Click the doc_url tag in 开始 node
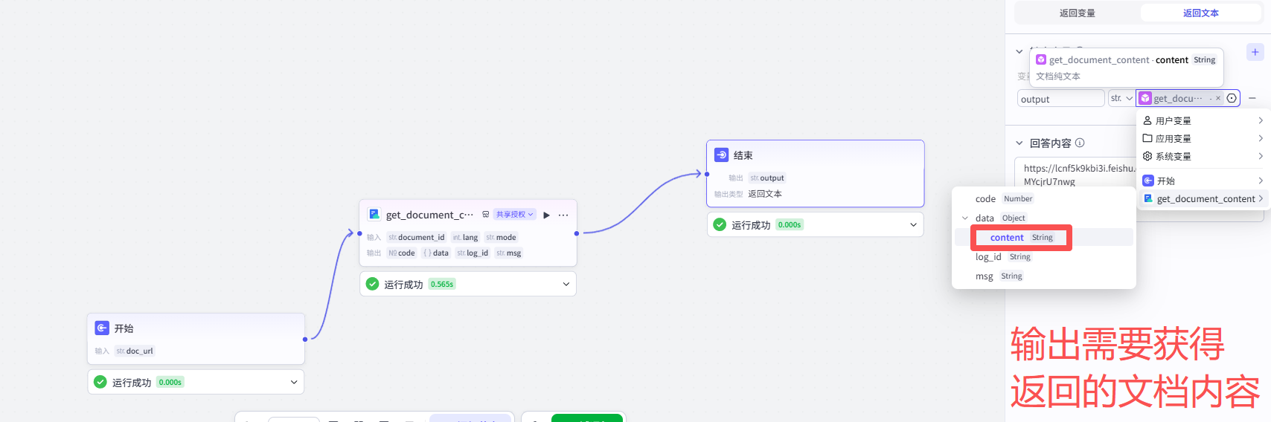The width and height of the screenshot is (1271, 422). coord(135,351)
